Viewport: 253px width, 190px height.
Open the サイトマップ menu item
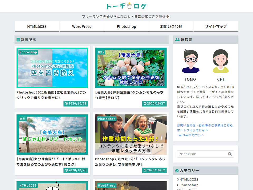[216, 26]
